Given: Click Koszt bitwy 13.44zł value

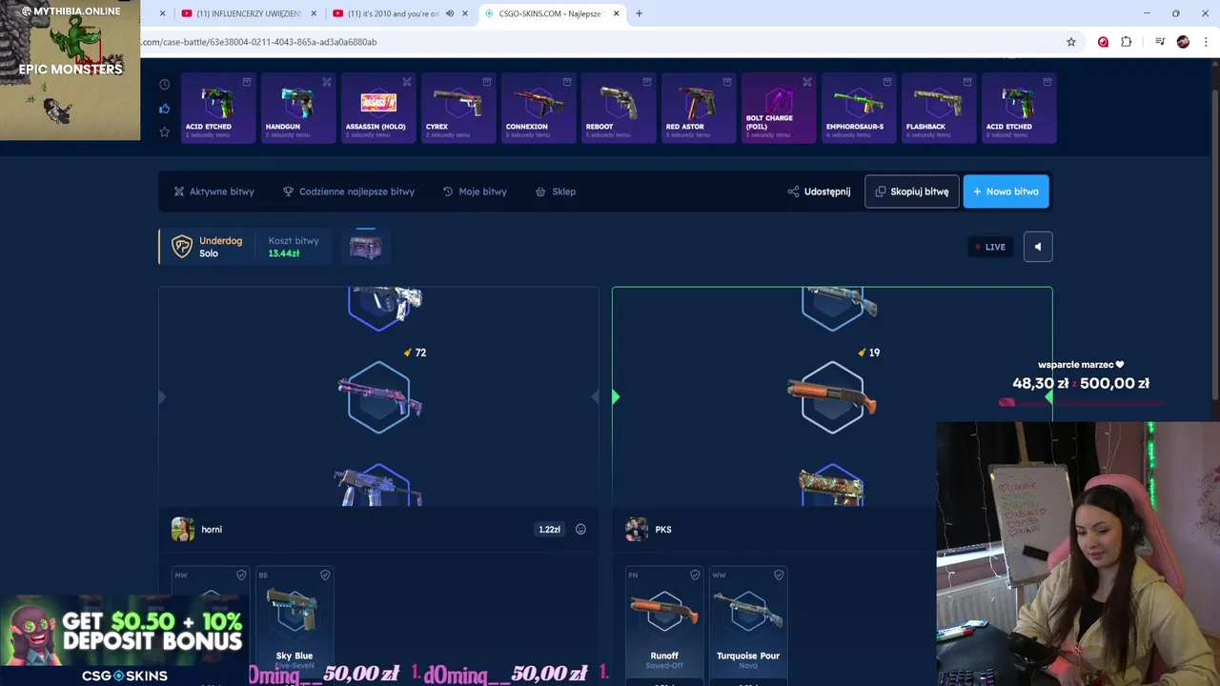Looking at the screenshot, I should [284, 253].
